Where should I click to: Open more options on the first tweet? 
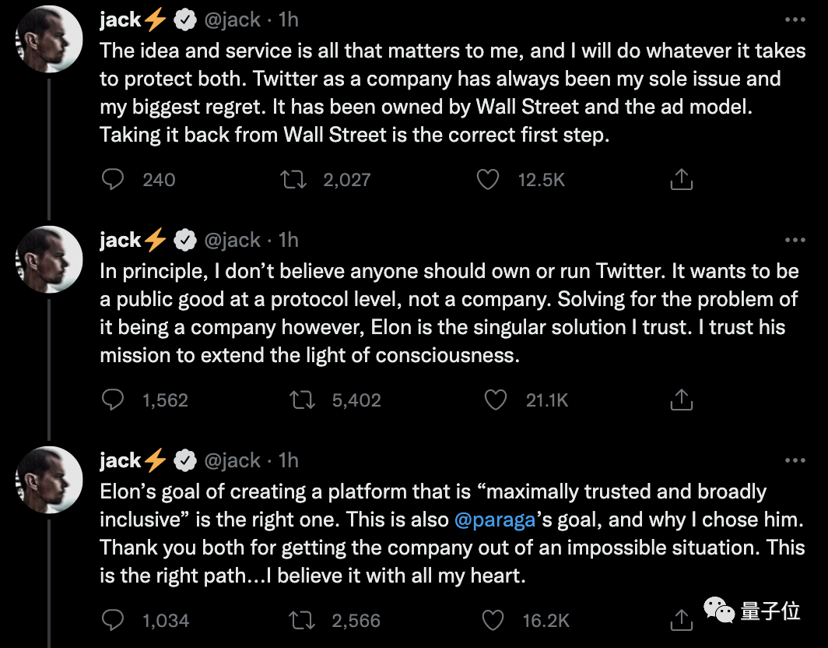(x=795, y=20)
